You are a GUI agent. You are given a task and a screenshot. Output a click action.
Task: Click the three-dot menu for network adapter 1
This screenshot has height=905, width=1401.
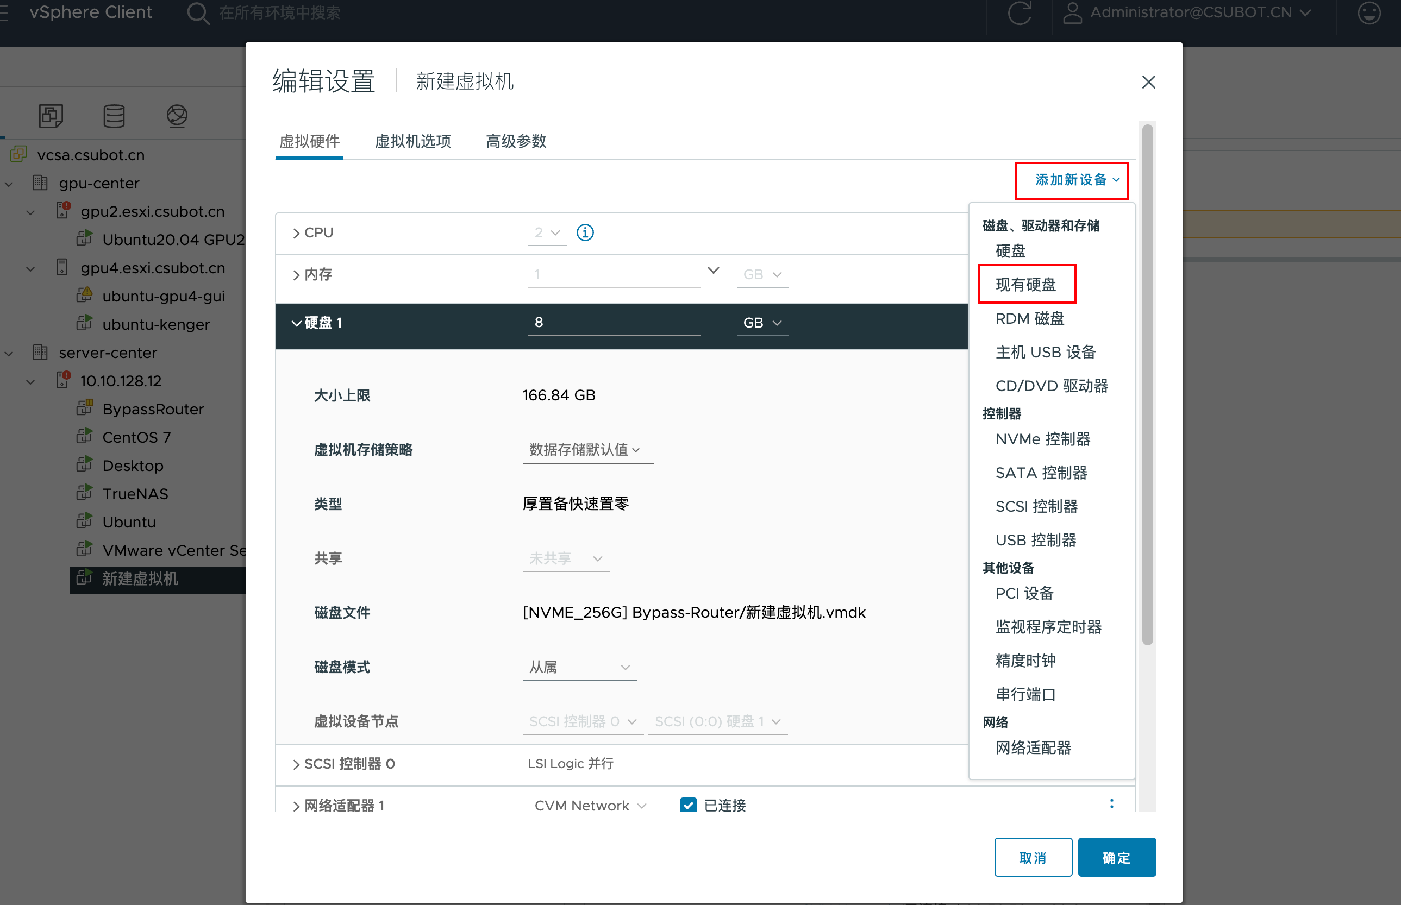[1111, 803]
